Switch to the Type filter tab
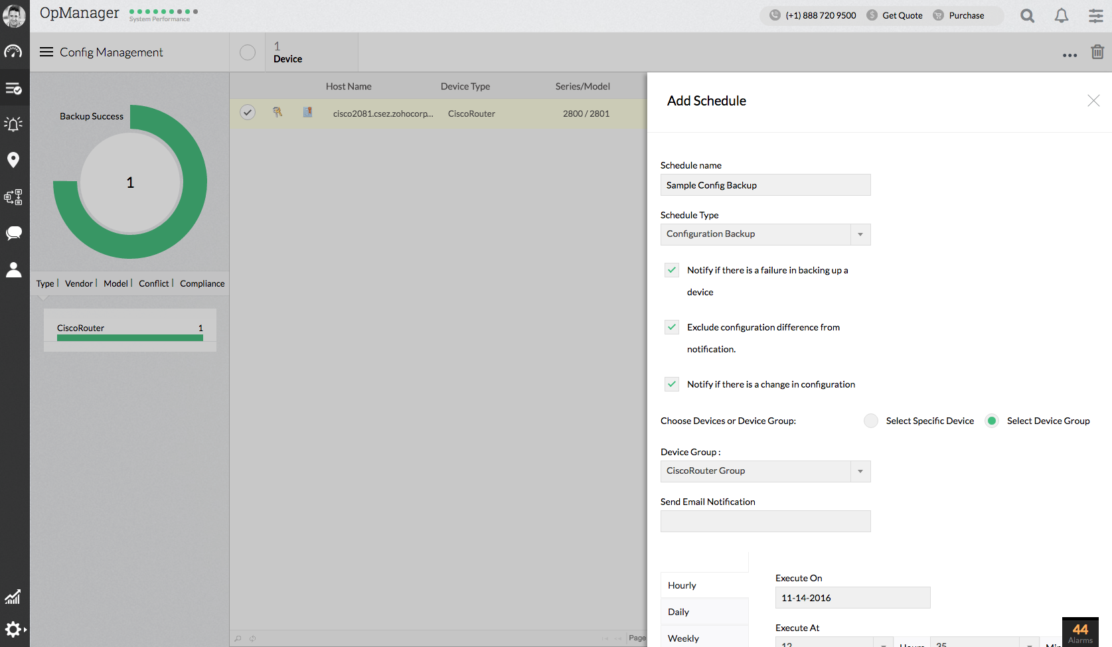This screenshot has height=647, width=1112. (x=45, y=283)
